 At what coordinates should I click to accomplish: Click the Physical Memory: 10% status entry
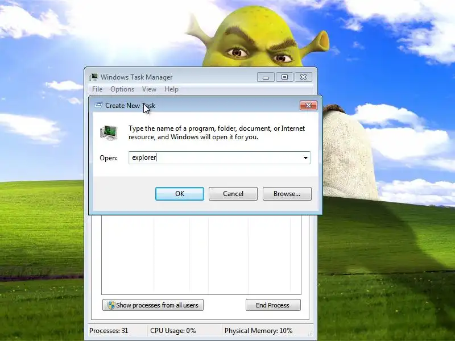pyautogui.click(x=259, y=331)
